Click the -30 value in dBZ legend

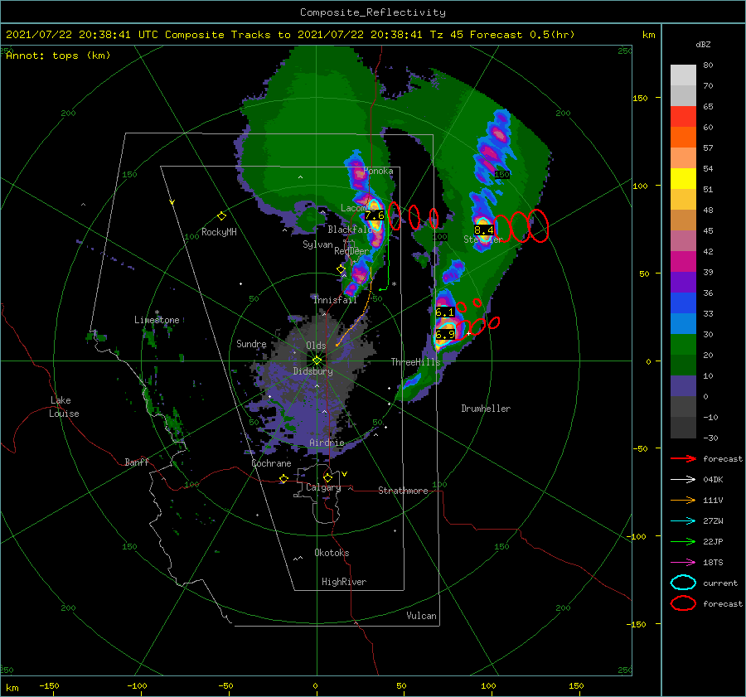(710, 438)
